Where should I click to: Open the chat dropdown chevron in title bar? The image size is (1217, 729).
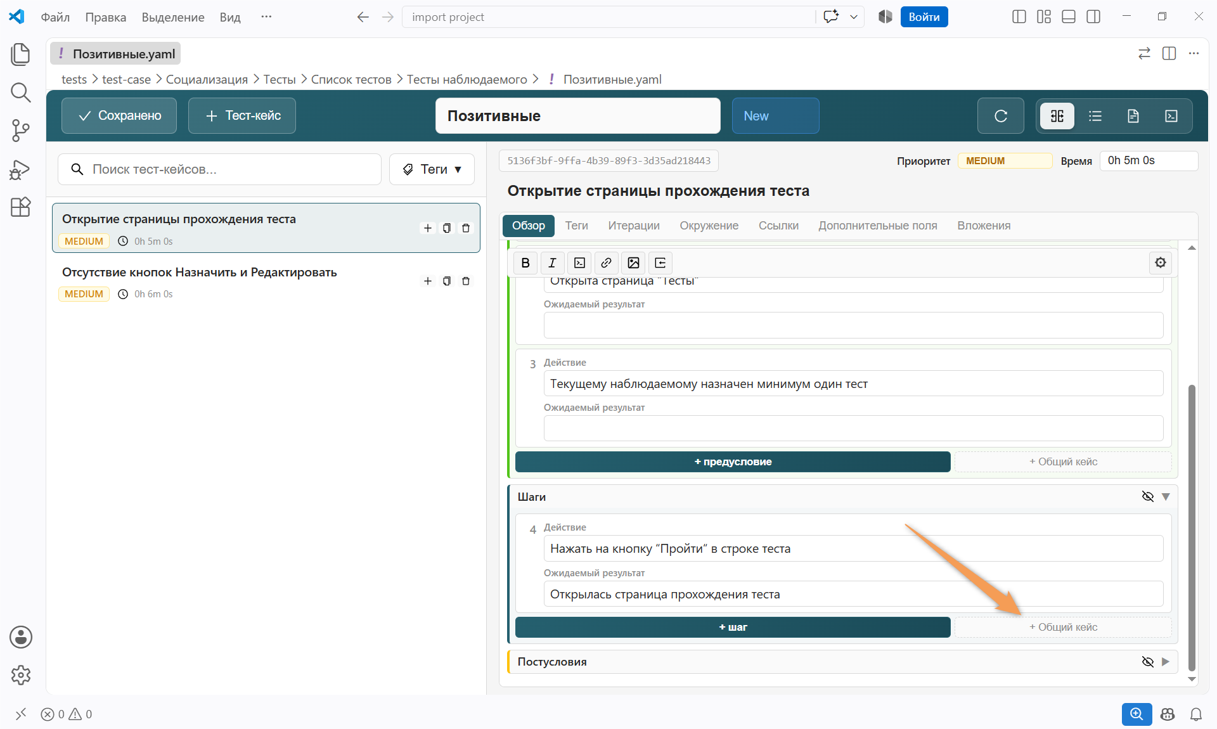(854, 17)
